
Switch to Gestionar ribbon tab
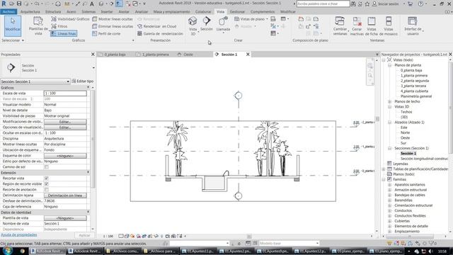[x=237, y=11]
